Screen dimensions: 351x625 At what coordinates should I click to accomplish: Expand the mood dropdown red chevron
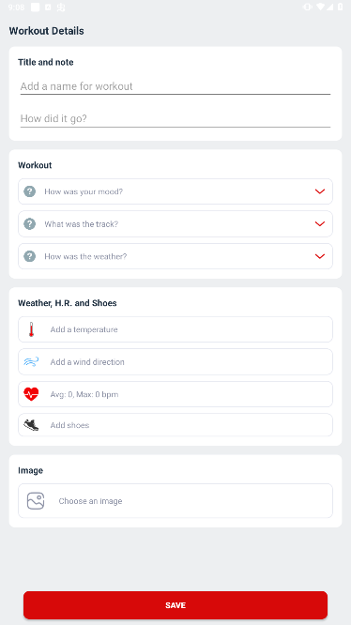click(x=320, y=191)
